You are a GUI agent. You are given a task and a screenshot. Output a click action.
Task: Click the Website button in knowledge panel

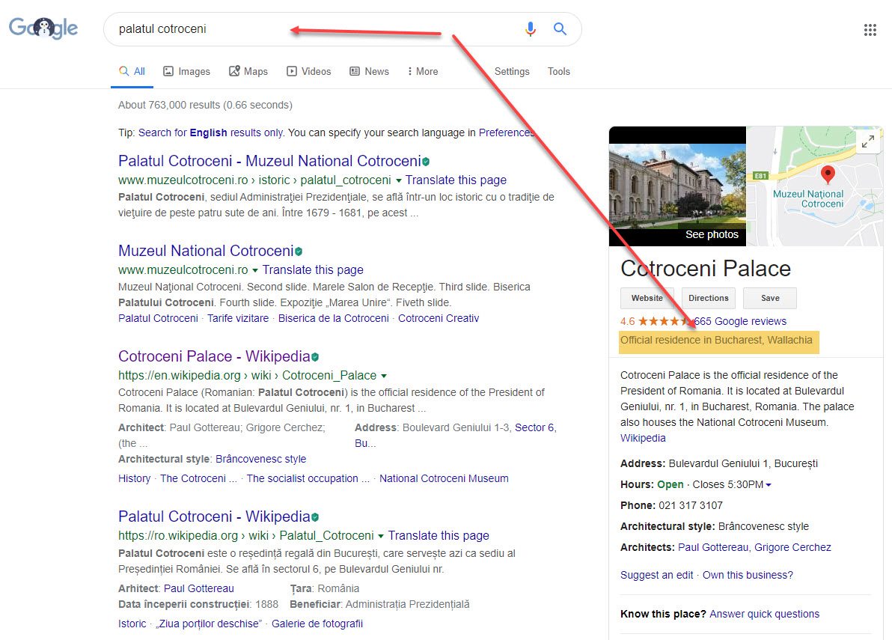[647, 298]
